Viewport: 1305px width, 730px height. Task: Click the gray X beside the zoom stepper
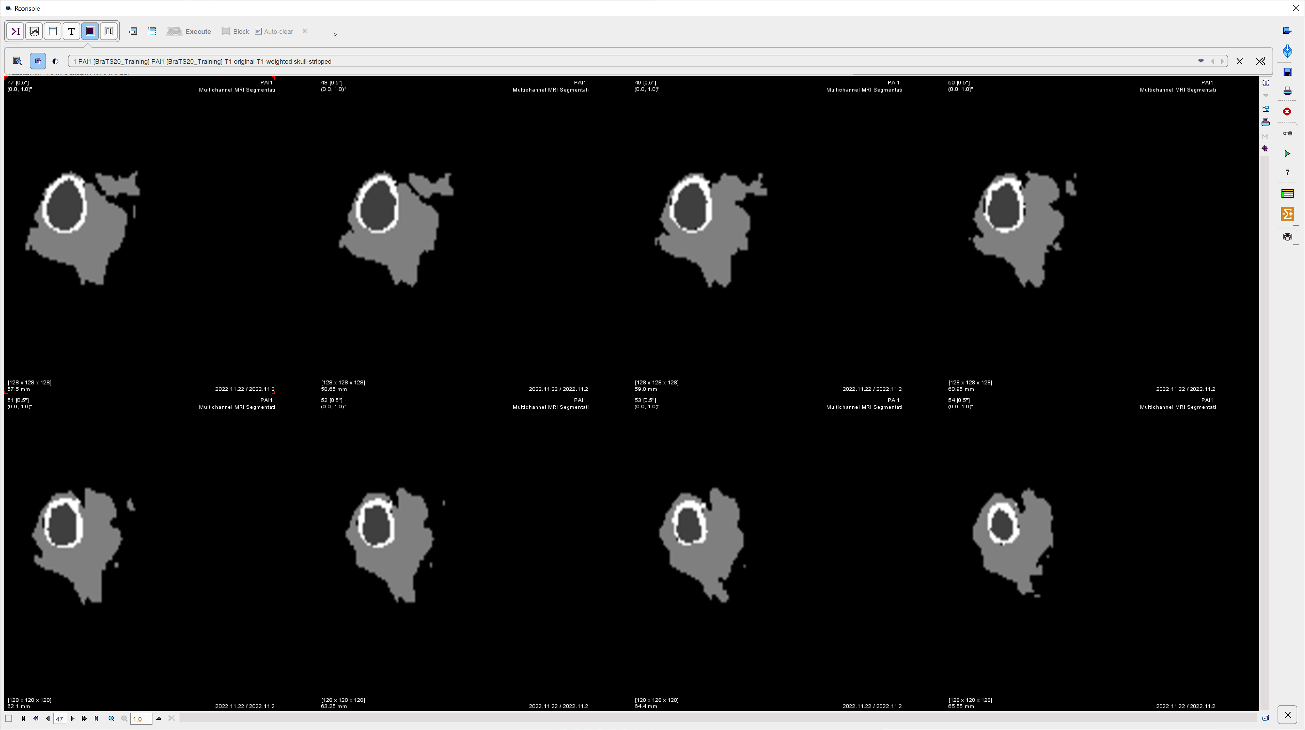[x=172, y=718]
